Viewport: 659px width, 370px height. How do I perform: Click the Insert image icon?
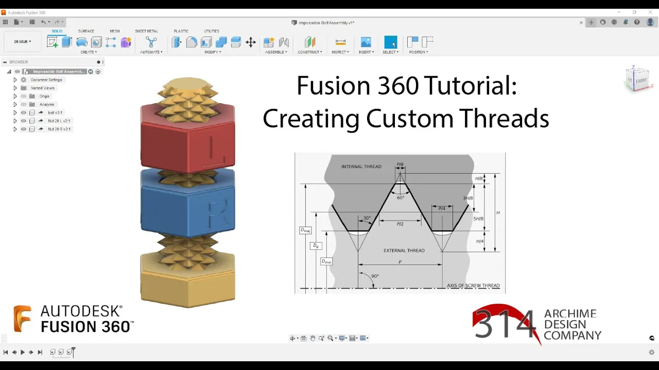(x=366, y=42)
